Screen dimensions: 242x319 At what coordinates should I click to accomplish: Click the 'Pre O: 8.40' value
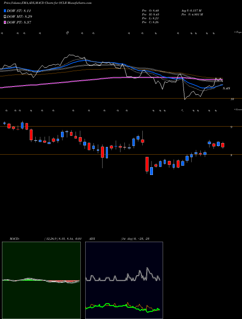coord(151,10)
